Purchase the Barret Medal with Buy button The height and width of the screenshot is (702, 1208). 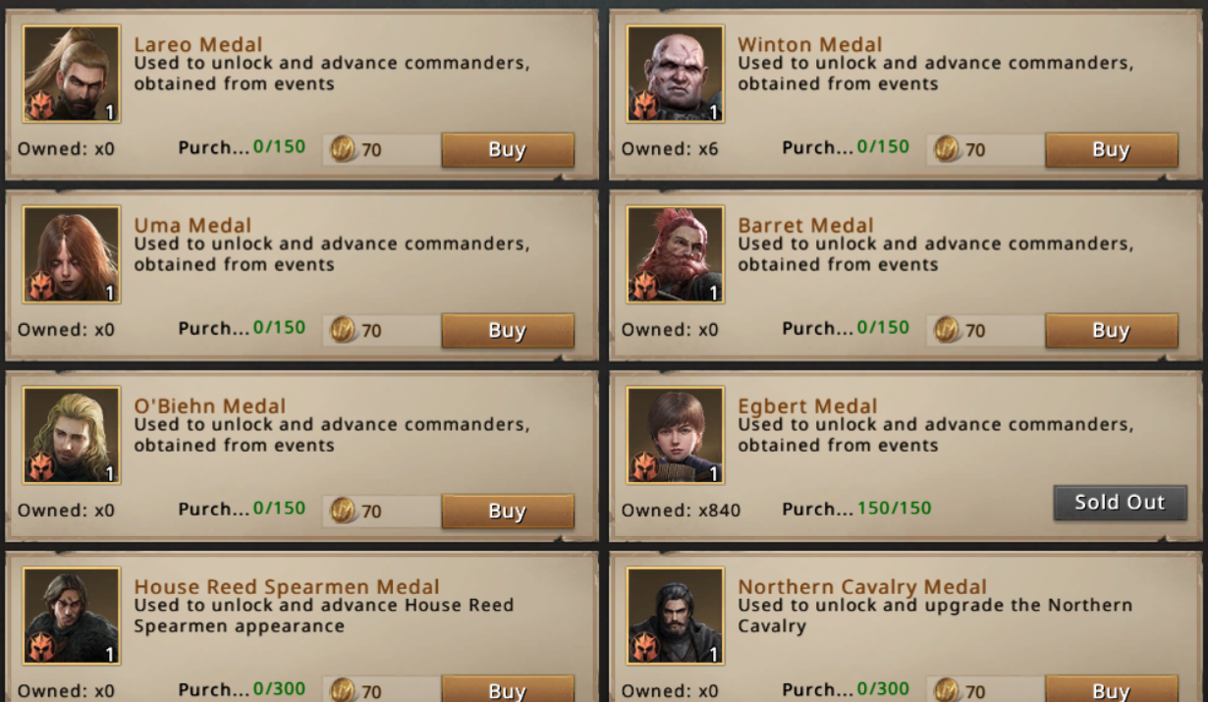[1112, 331]
